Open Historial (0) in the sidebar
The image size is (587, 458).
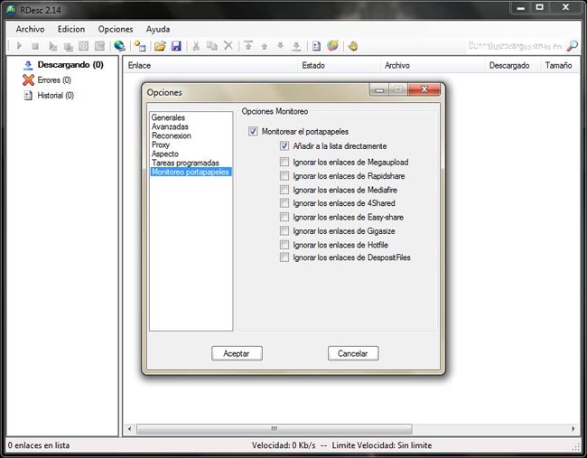54,96
